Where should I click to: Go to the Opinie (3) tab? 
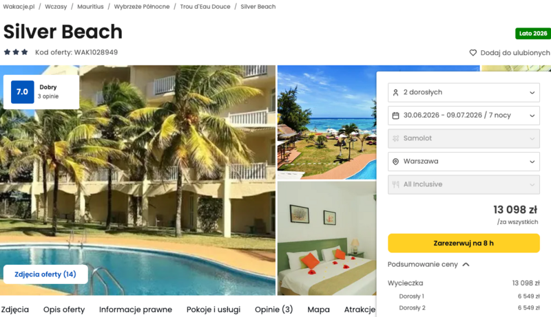273,309
